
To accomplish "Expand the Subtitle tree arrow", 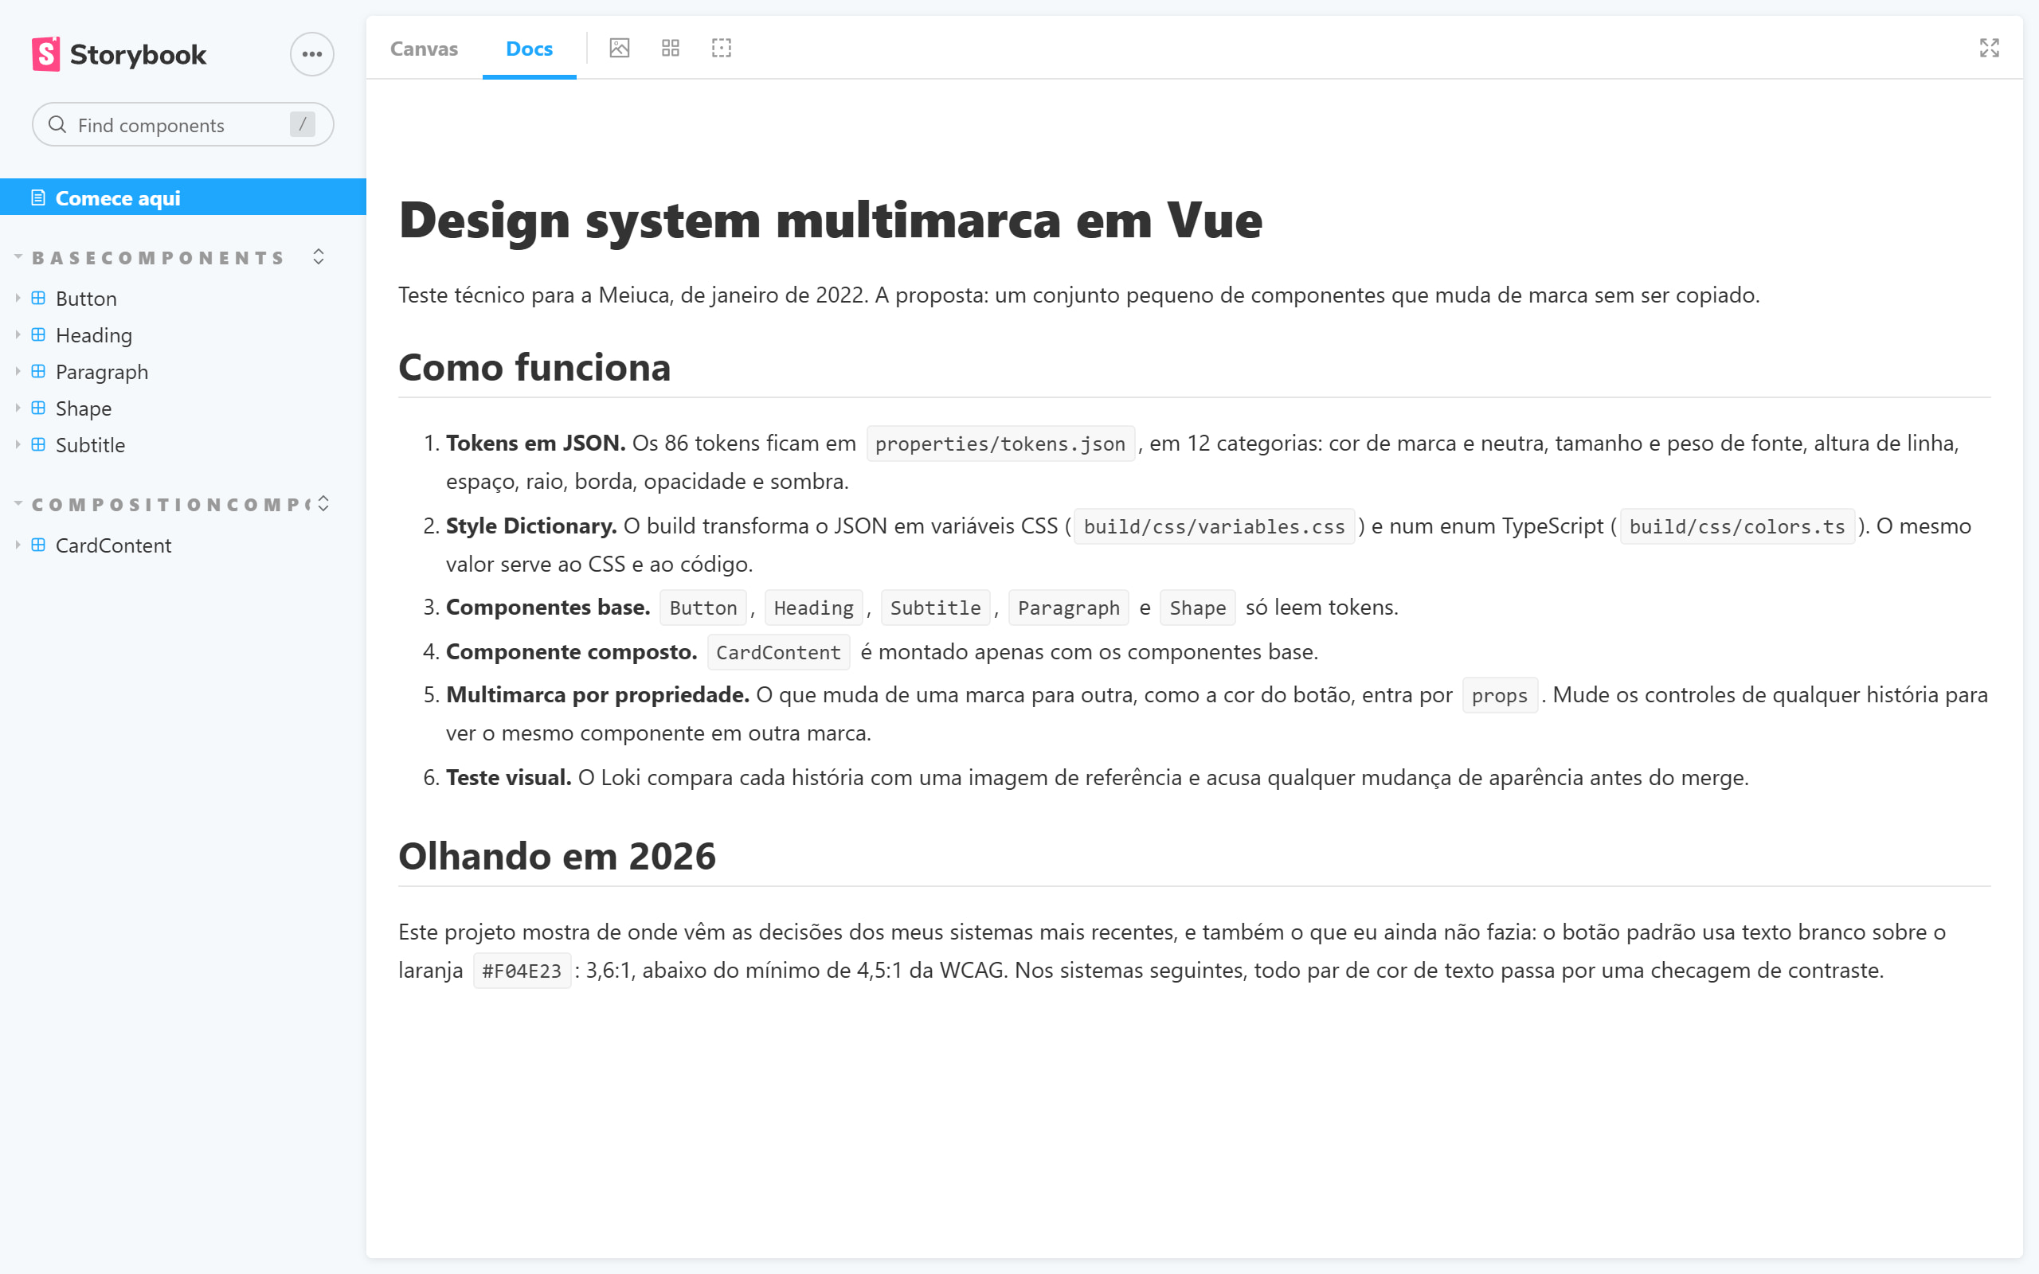I will (x=18, y=445).
